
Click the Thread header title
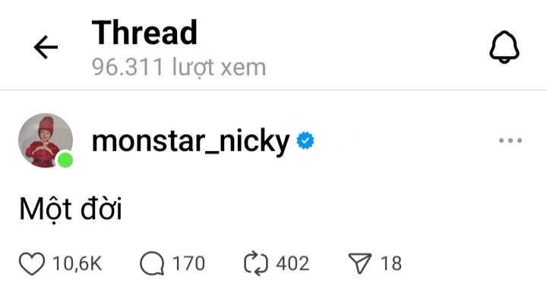[x=144, y=33]
